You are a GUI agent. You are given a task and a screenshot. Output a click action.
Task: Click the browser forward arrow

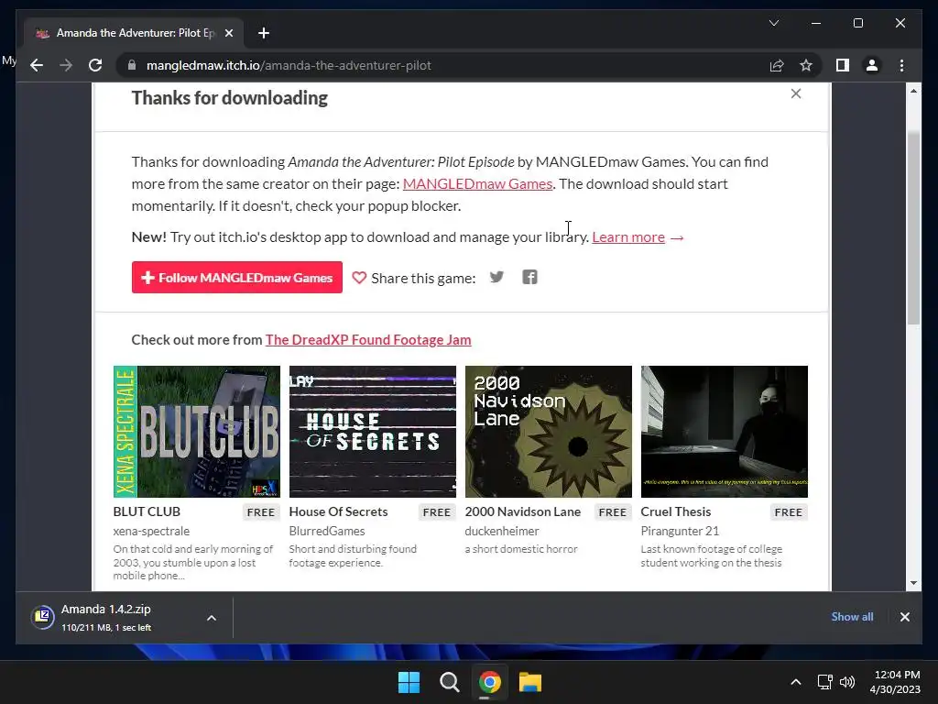point(66,65)
